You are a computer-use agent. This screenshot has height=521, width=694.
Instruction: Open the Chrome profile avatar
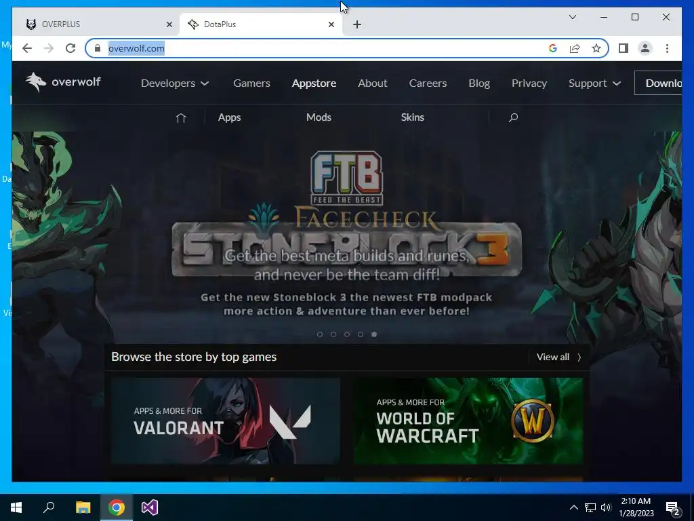pyautogui.click(x=645, y=48)
